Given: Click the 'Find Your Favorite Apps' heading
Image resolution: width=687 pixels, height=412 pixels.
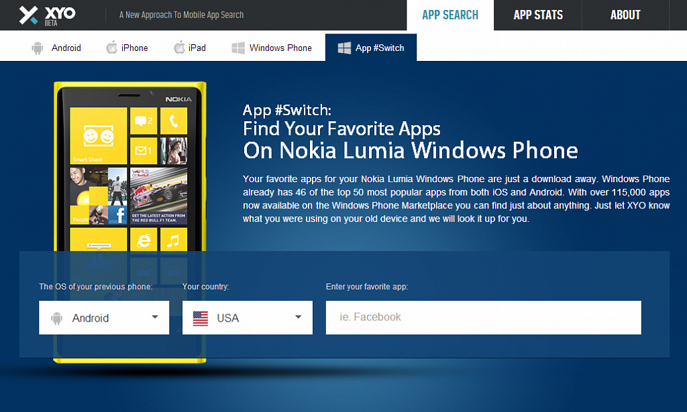Looking at the screenshot, I should point(341,129).
